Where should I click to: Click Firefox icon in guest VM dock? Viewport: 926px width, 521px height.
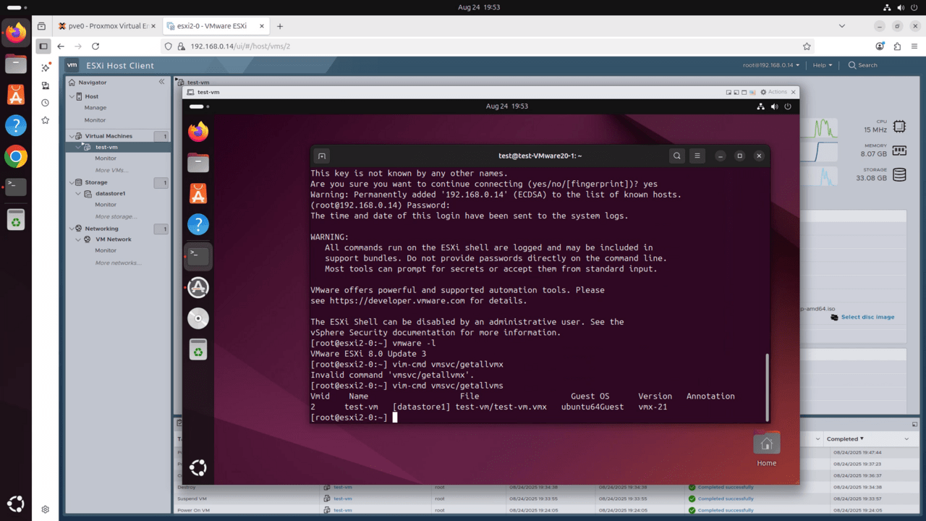(x=198, y=132)
